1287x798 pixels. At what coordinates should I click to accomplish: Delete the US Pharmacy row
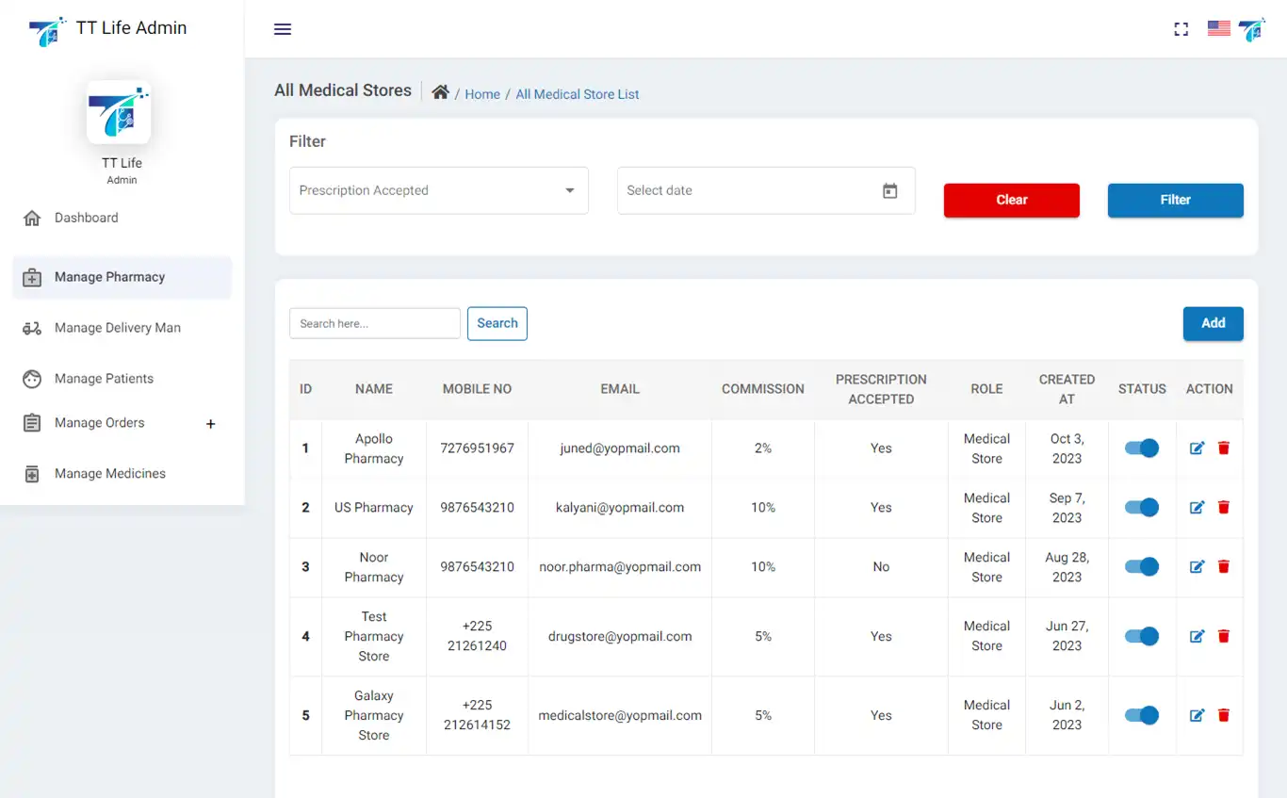coord(1224,508)
